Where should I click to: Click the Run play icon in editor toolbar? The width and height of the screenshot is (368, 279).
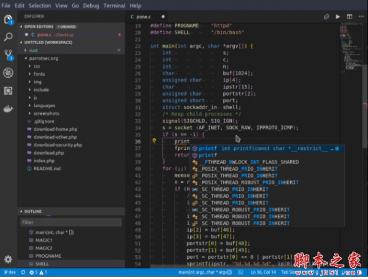[338, 17]
